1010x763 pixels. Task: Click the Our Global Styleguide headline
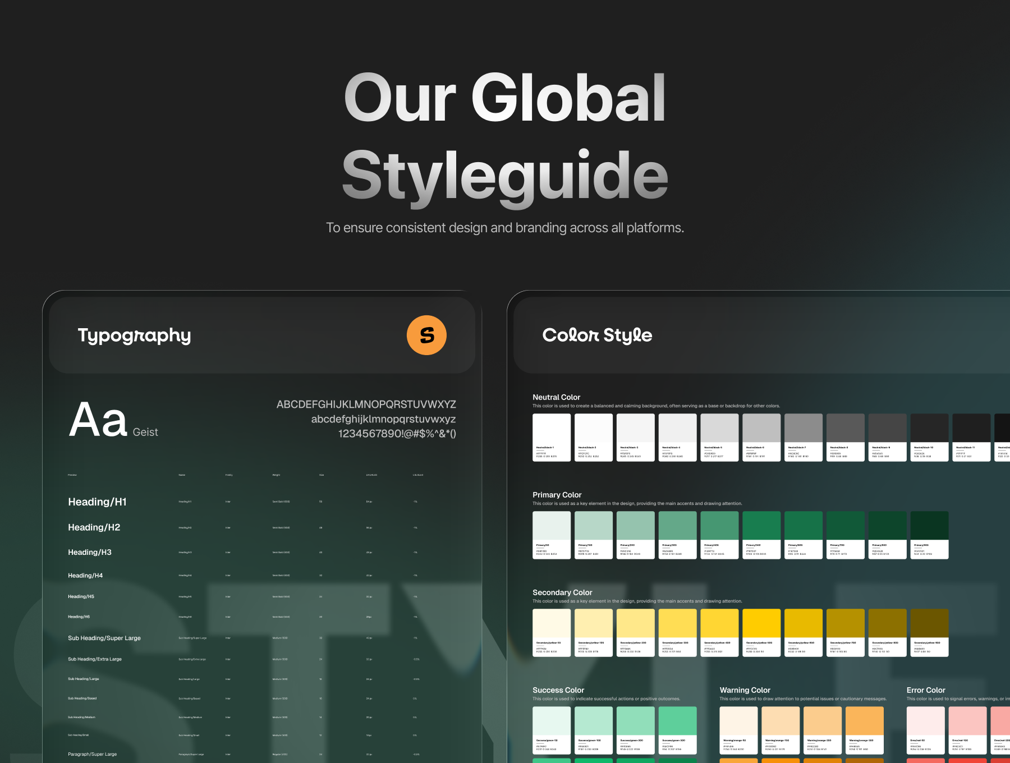click(x=505, y=136)
